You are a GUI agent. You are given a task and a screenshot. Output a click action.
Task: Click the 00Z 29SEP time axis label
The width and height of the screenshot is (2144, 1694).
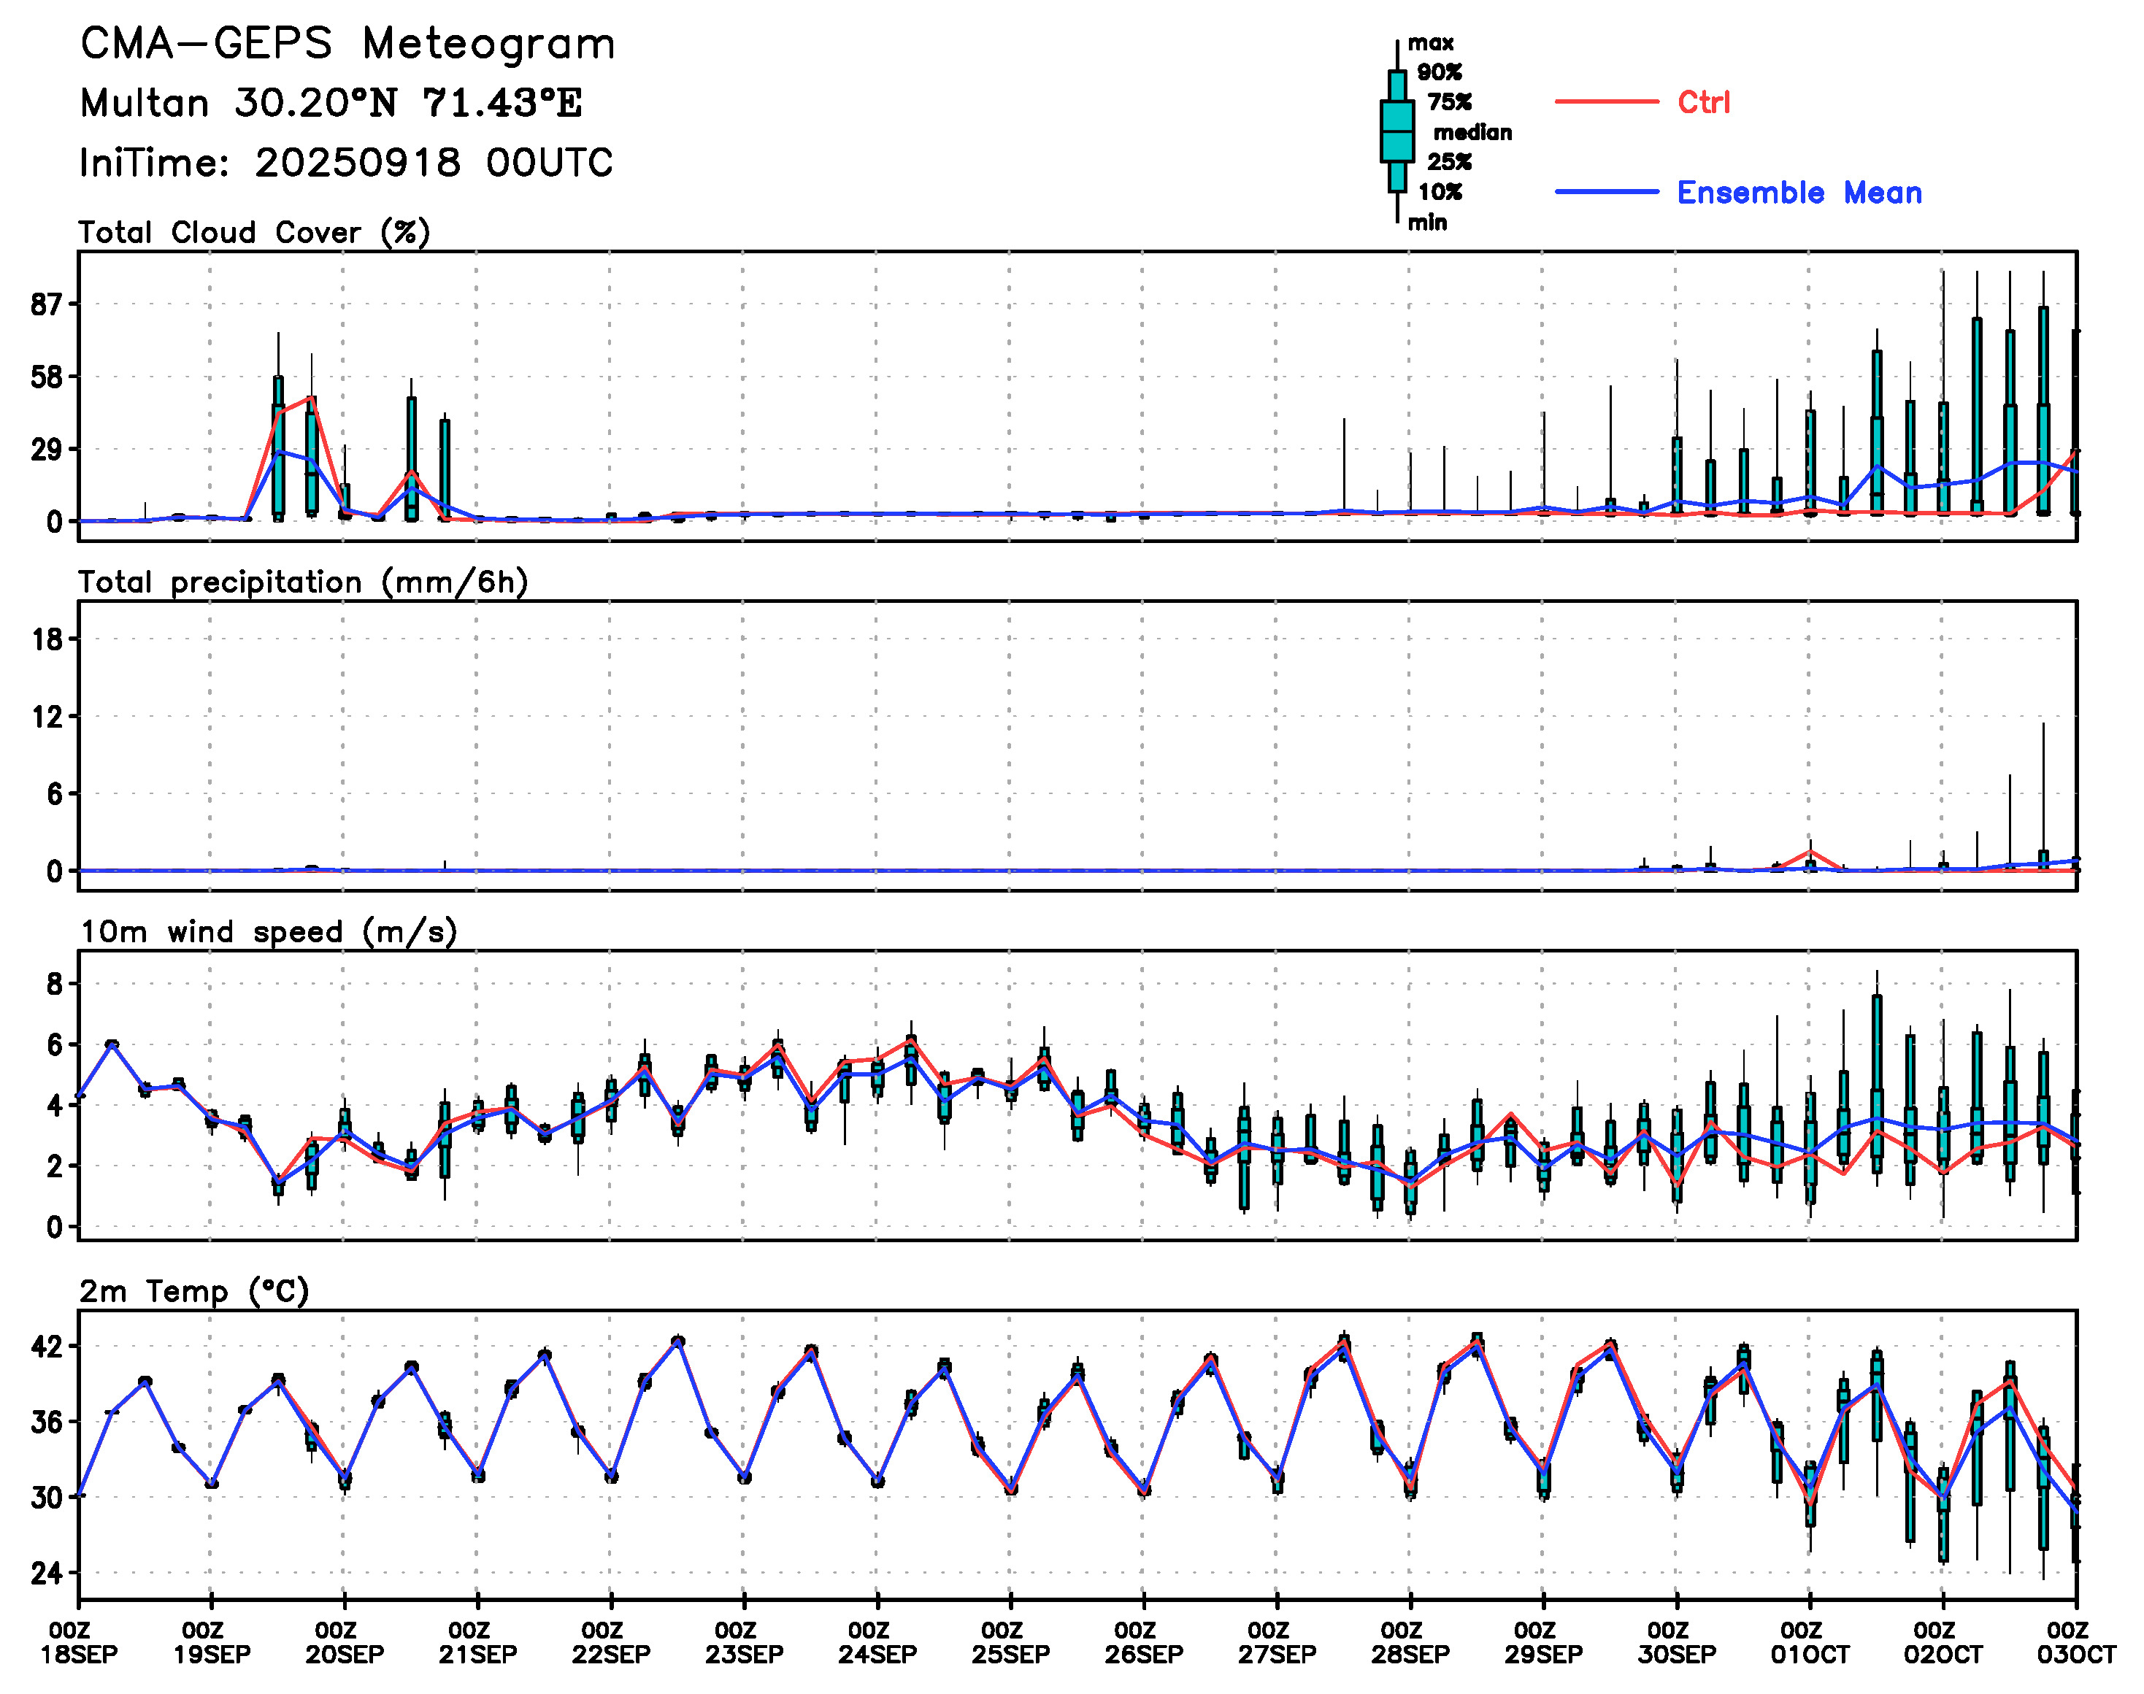[1544, 1642]
